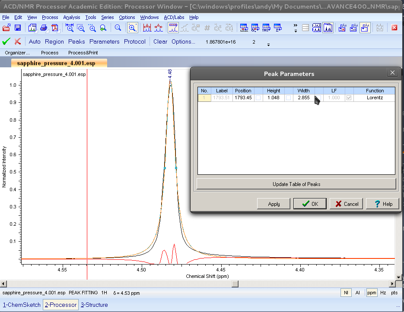This screenshot has width=404, height=312.
Task: Open the table of peaks icon
Action: [x=244, y=28]
